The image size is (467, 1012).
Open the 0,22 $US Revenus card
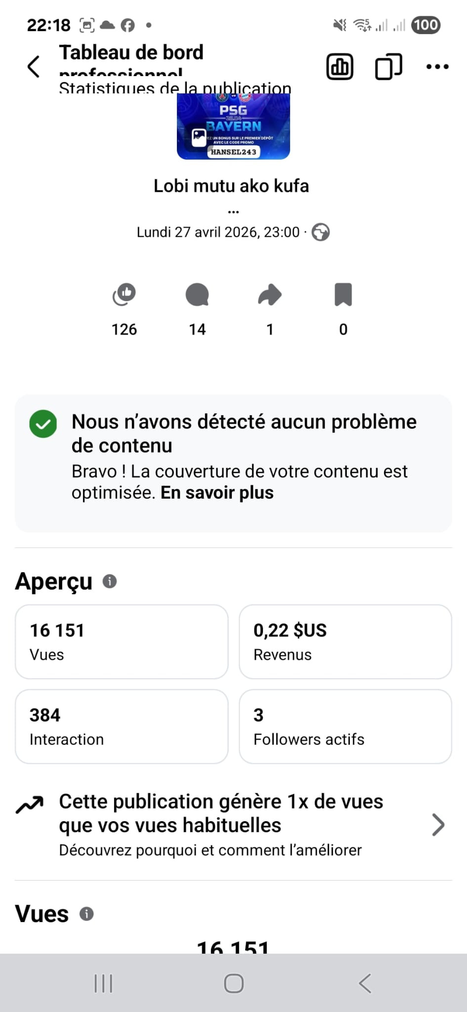pos(345,641)
